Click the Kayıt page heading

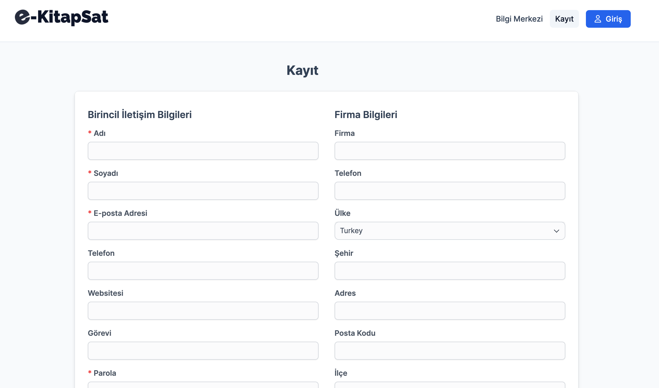pyautogui.click(x=302, y=71)
